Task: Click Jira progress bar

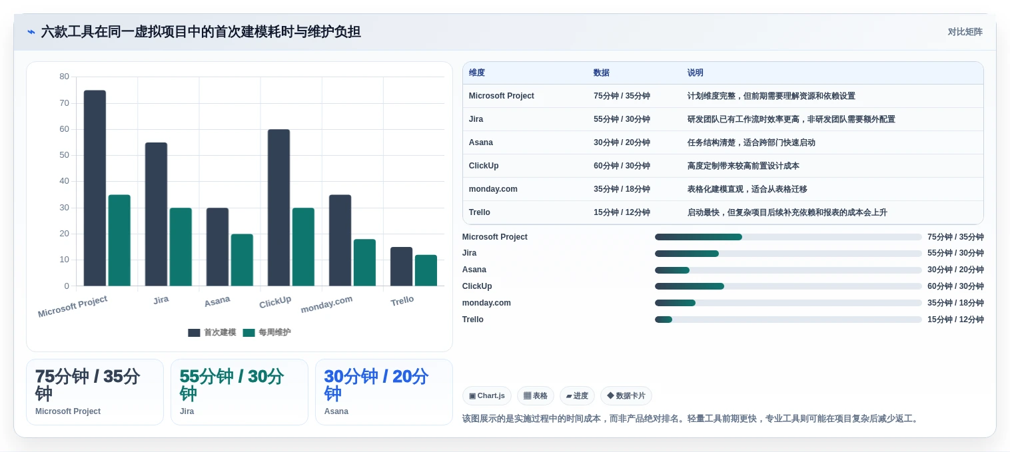Action: click(x=788, y=254)
